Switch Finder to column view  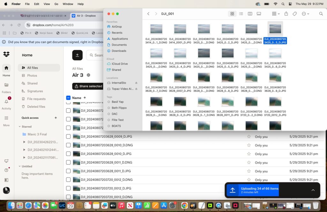pos(250,14)
